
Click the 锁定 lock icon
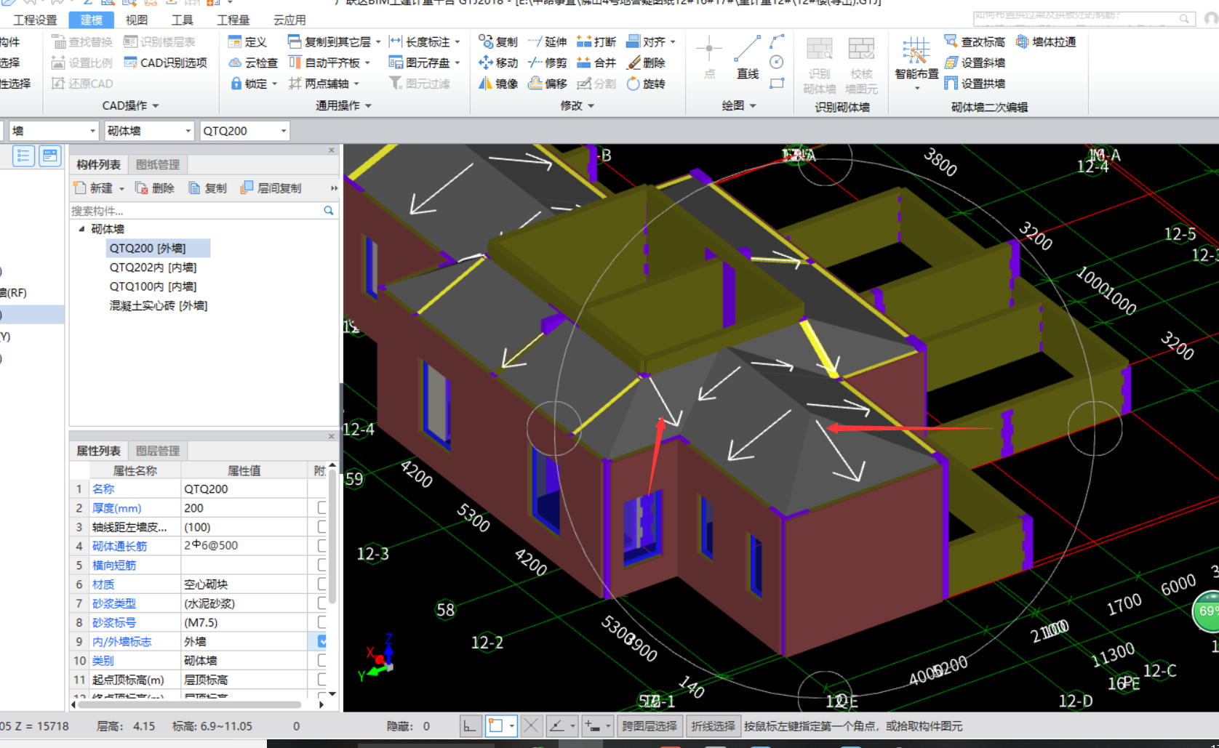click(236, 84)
